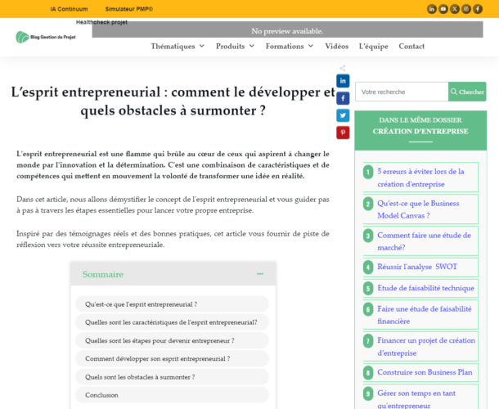Viewport: 499px width, 409px height.
Task: Expand the Formations dropdown menu
Action: click(x=290, y=46)
